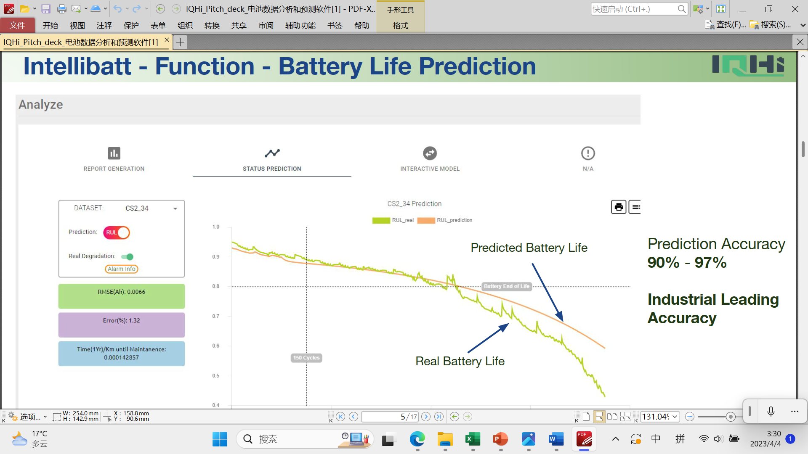The image size is (808, 454).
Task: Go to the first page
Action: coord(340,417)
